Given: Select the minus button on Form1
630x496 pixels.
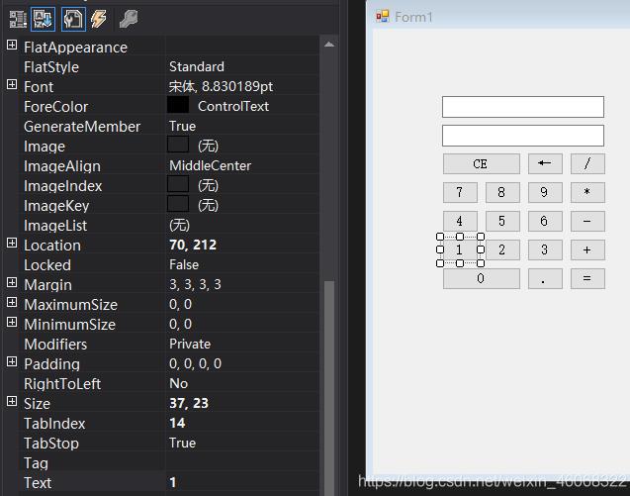Looking at the screenshot, I should 587,221.
